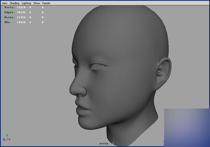The height and width of the screenshot is (147, 210).
Task: Click the persp camera name label
Action: pos(104,143)
